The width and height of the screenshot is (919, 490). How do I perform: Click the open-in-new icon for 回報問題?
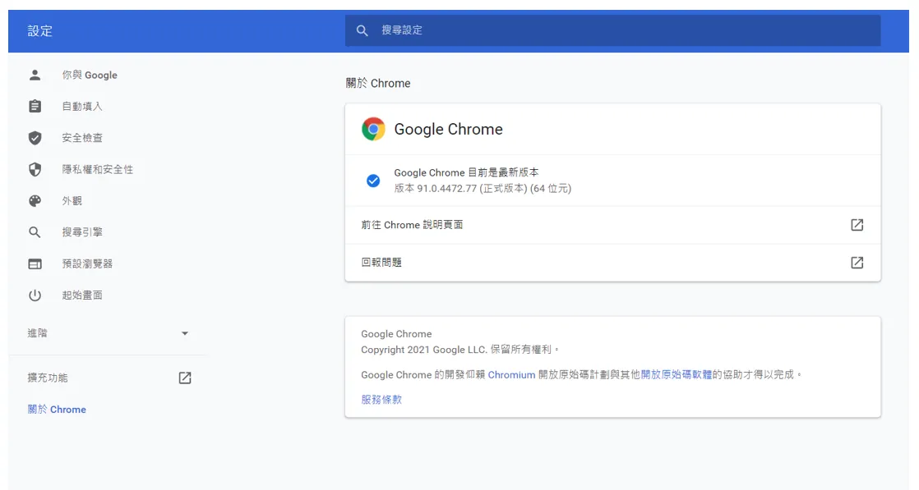click(857, 263)
